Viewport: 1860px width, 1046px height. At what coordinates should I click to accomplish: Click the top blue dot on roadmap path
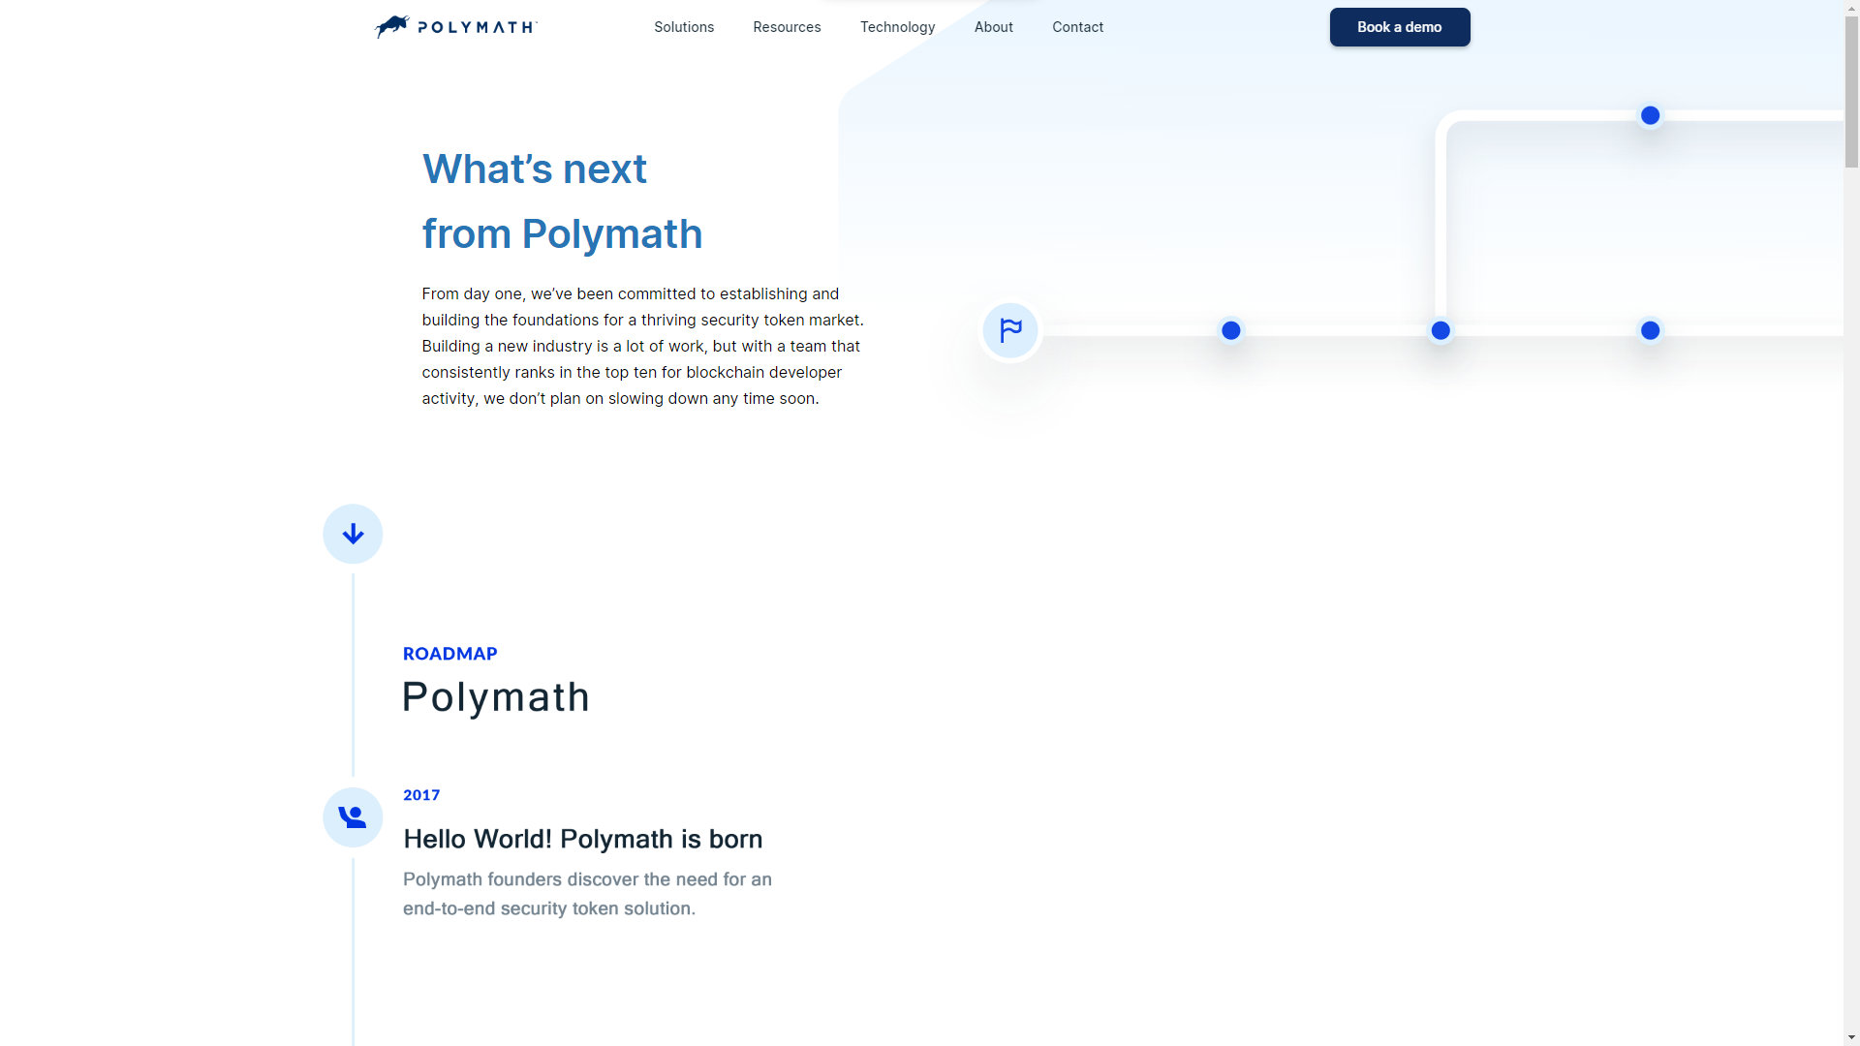click(1650, 116)
